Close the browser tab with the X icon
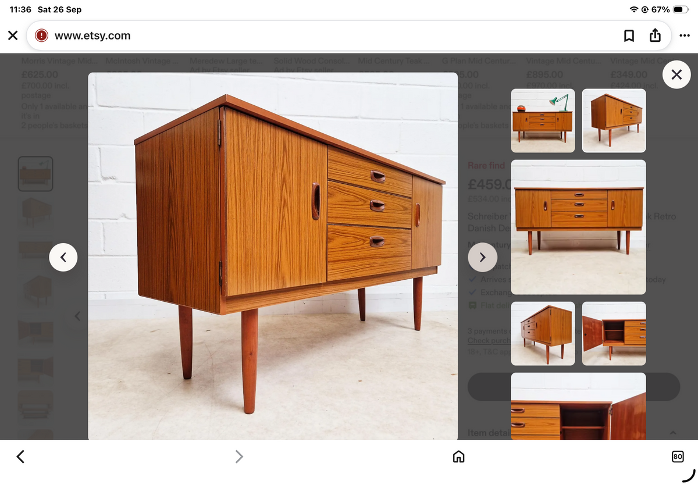Image resolution: width=698 pixels, height=485 pixels. tap(13, 35)
